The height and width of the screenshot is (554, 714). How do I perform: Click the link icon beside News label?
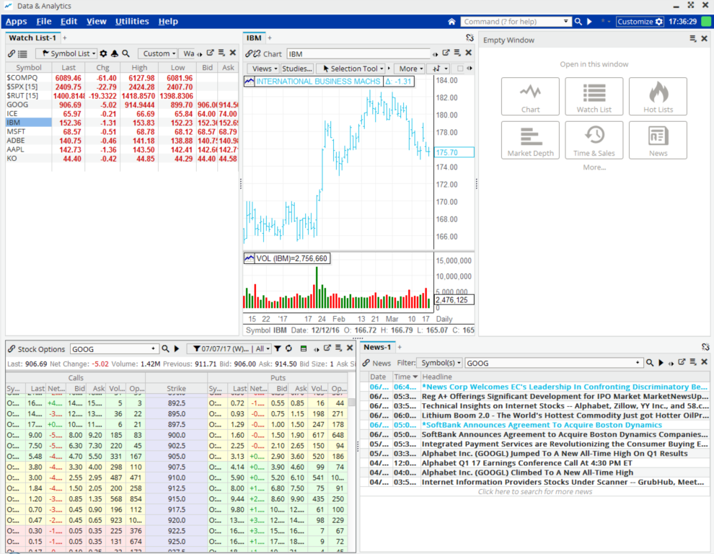[x=366, y=363]
